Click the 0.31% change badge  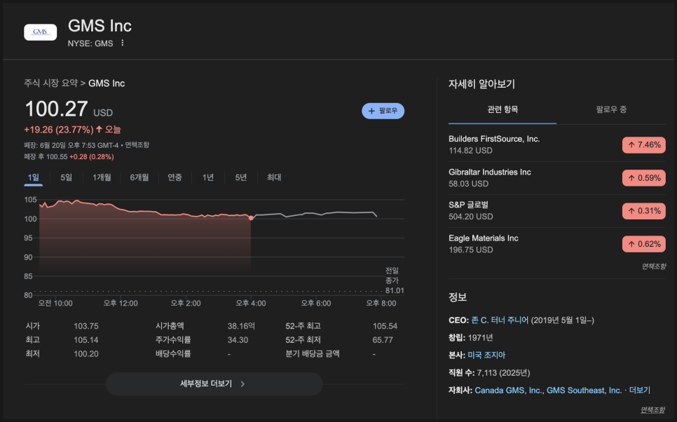[x=644, y=211]
